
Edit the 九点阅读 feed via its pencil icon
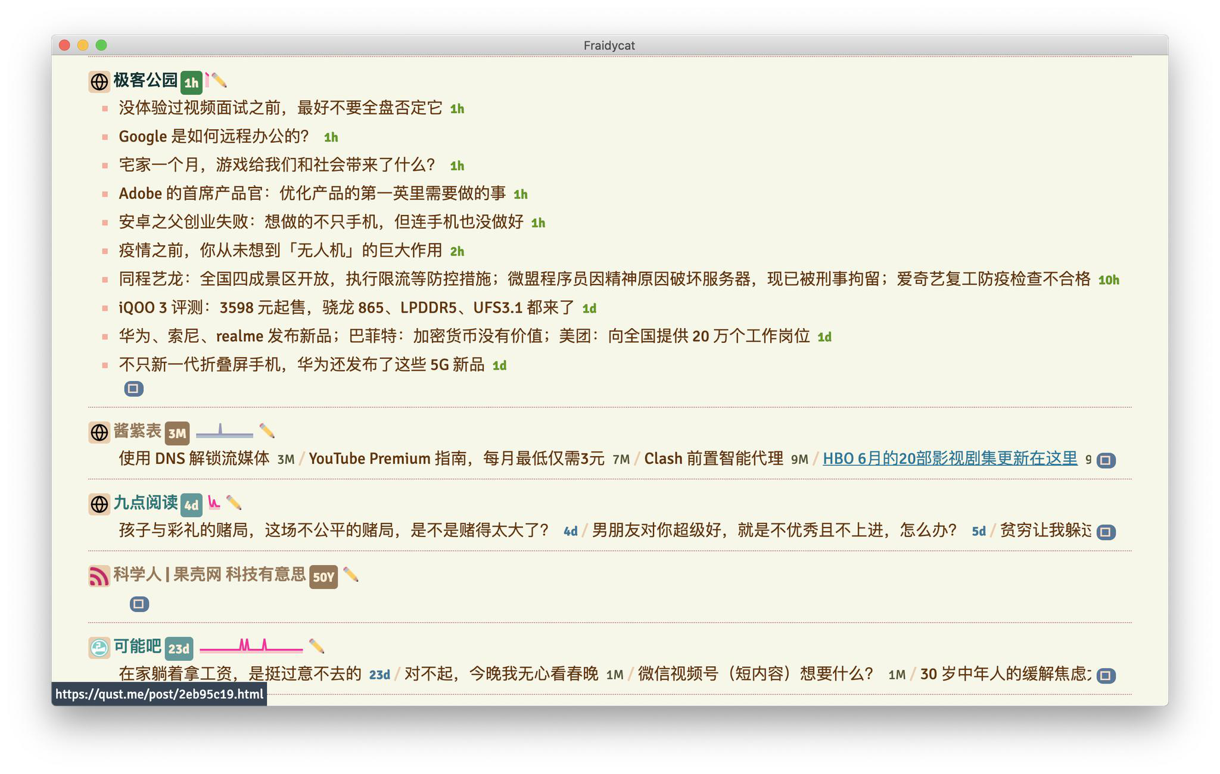tap(234, 503)
